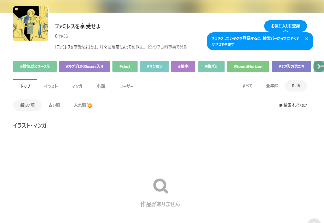Image resolution: width=324 pixels, height=223 pixels.
Task: Click the pixiv premium badge icon
Action: point(90,105)
